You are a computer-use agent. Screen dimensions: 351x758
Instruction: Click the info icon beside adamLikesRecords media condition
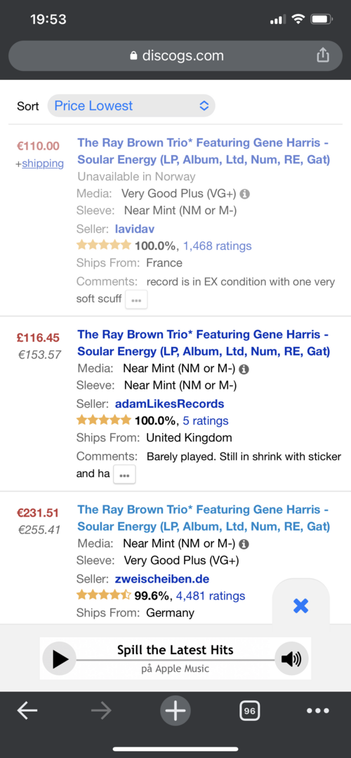coord(244,369)
